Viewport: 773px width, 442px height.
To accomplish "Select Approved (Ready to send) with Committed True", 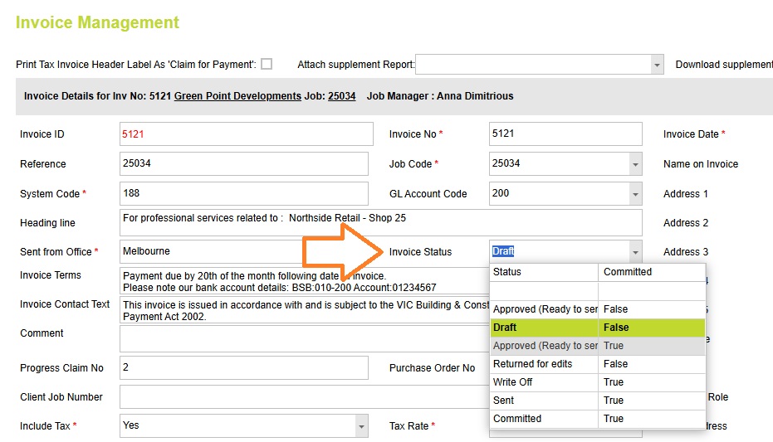I will 544,346.
